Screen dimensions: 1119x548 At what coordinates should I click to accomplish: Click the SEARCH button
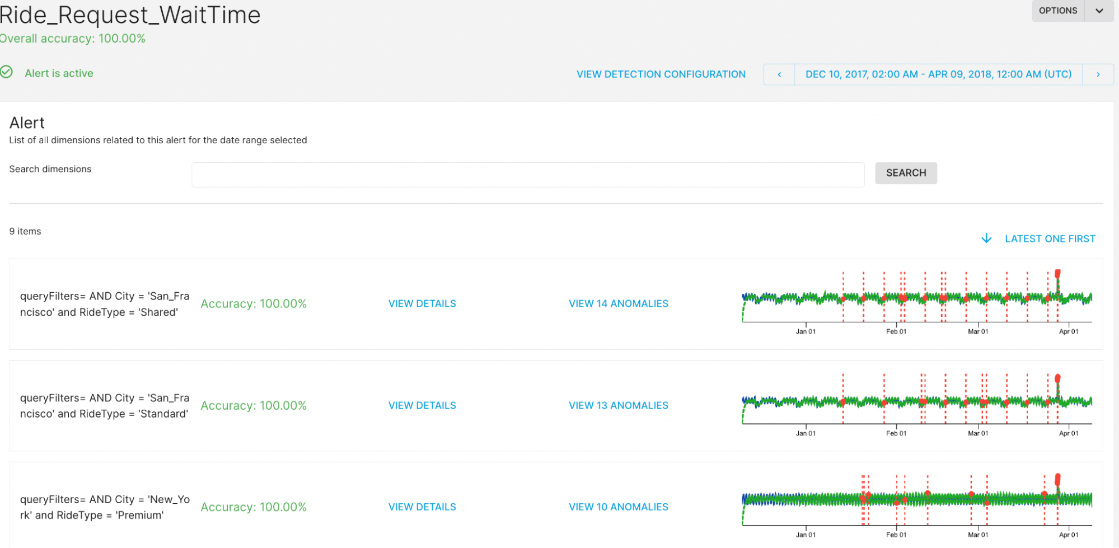[906, 173]
